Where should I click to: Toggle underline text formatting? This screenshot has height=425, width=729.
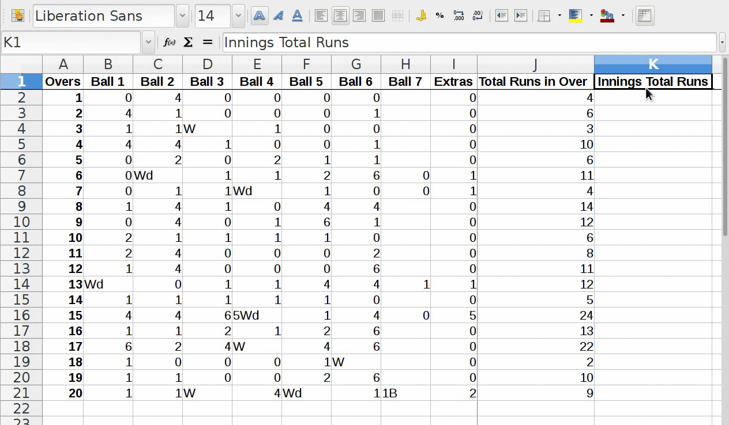click(298, 16)
